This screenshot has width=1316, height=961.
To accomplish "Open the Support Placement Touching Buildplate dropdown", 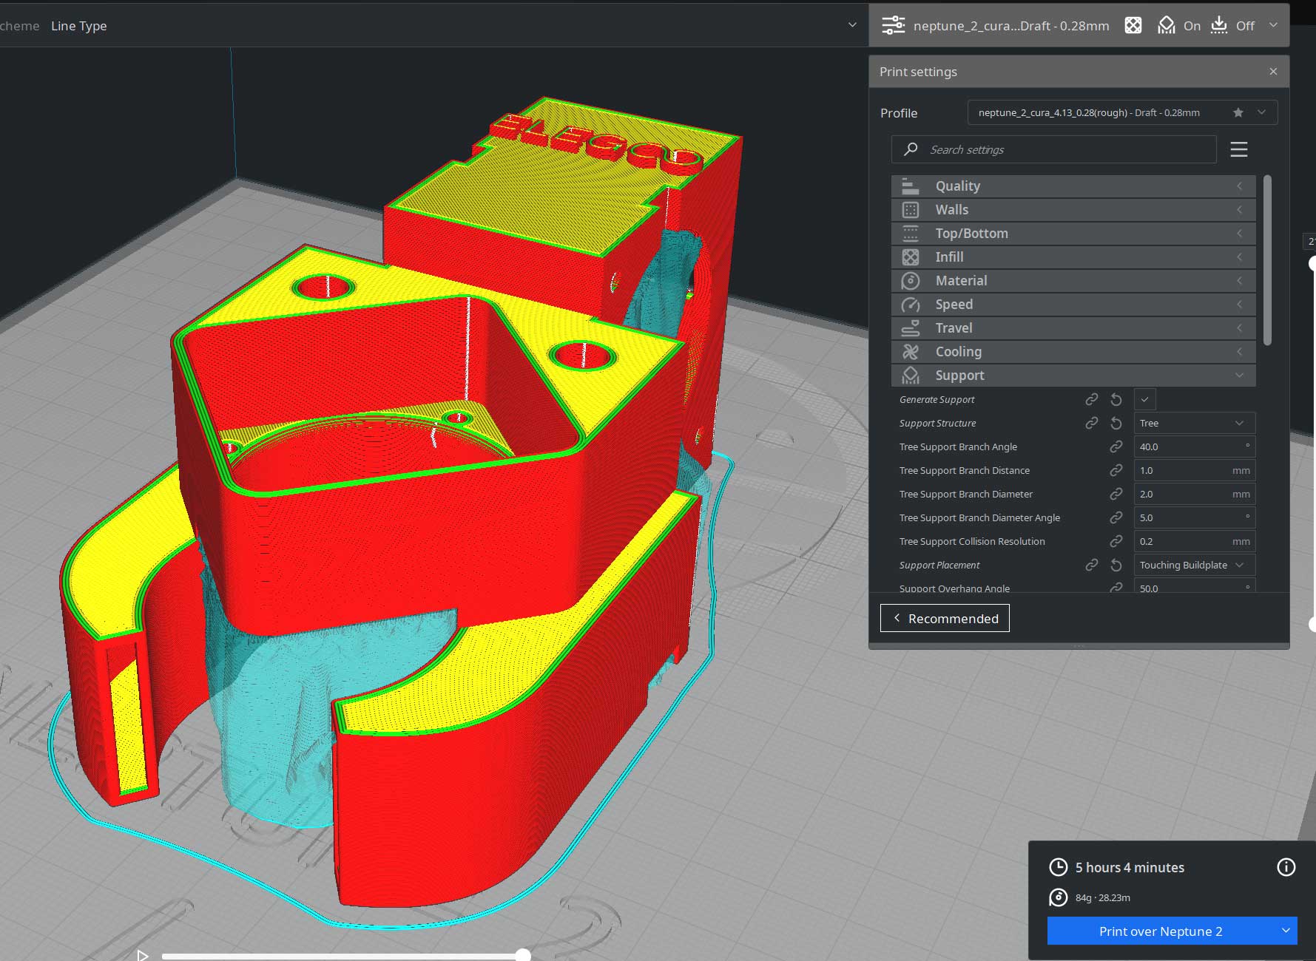I will [x=1194, y=565].
